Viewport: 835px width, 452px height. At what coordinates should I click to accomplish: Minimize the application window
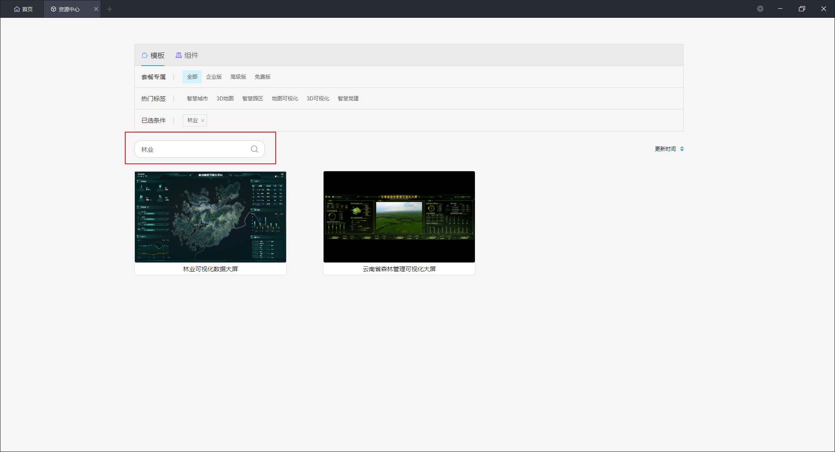coord(780,9)
